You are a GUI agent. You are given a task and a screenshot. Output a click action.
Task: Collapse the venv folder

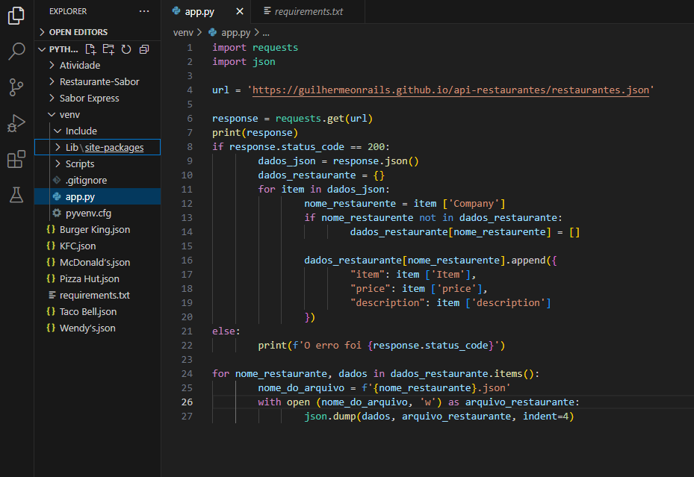tap(52, 114)
